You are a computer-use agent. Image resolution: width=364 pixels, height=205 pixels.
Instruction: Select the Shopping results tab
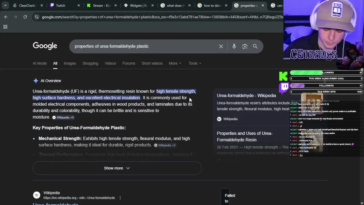pos(90,63)
